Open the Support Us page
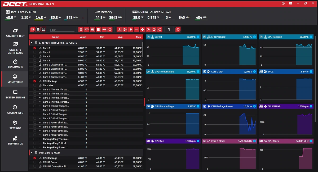The width and height of the screenshot is (318, 172). point(15,141)
